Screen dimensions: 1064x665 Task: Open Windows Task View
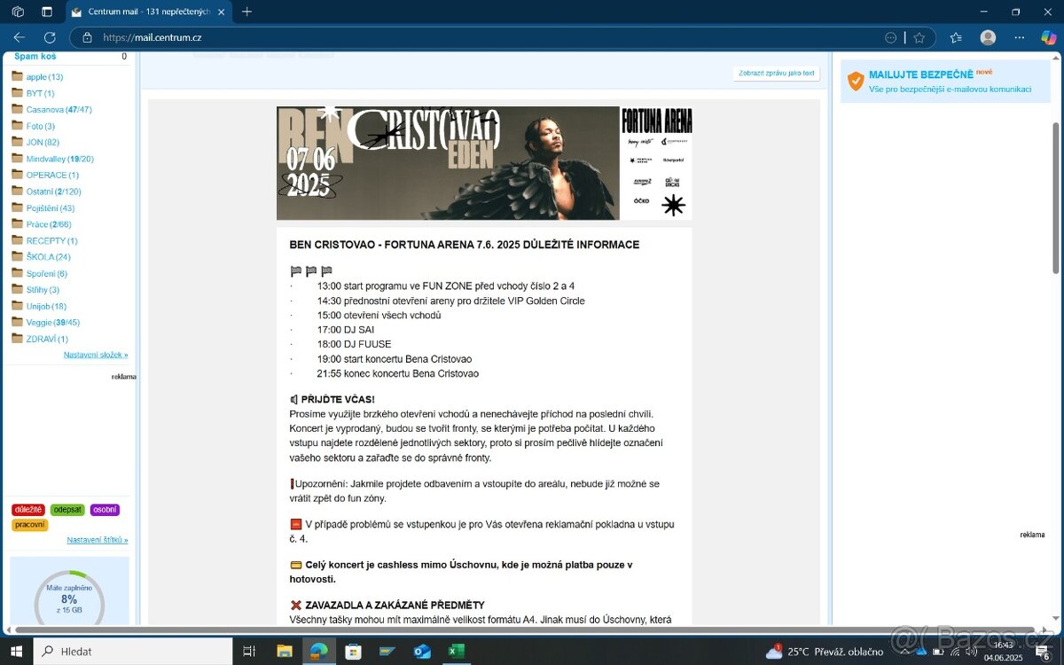click(249, 652)
